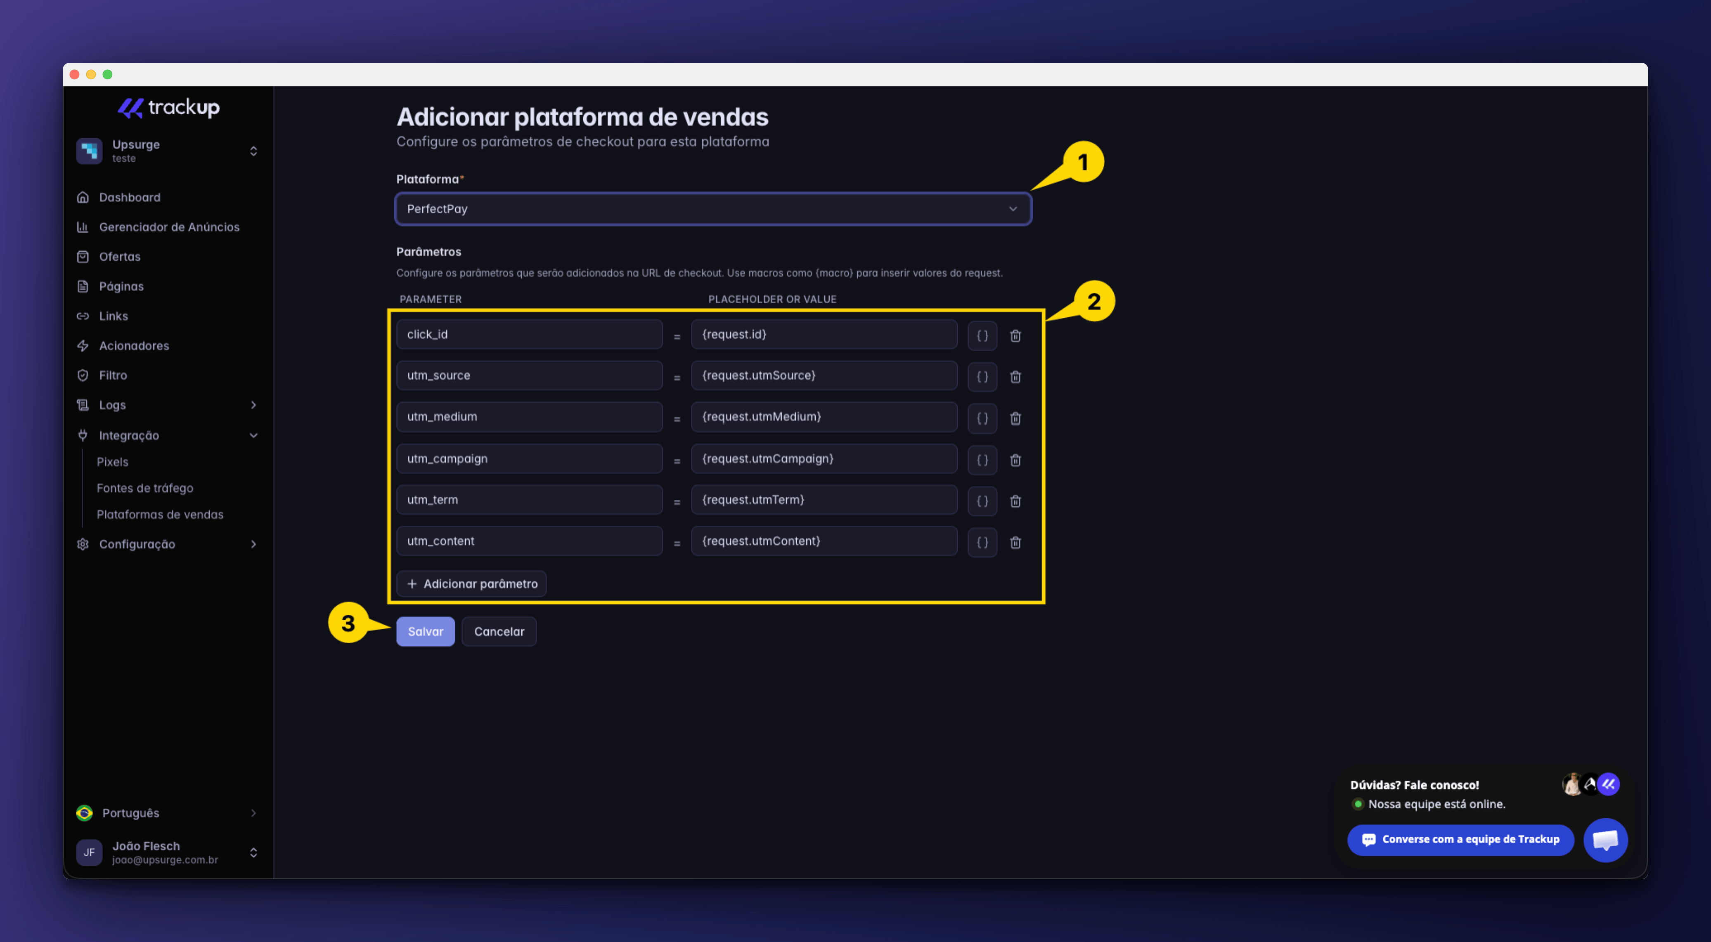
Task: Click the {request.id} value field
Action: tap(824, 335)
